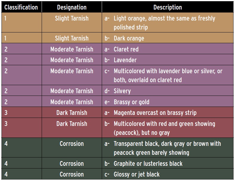
Task: Select Moderate Tarnish in the Lavender row
Action: click(72, 60)
